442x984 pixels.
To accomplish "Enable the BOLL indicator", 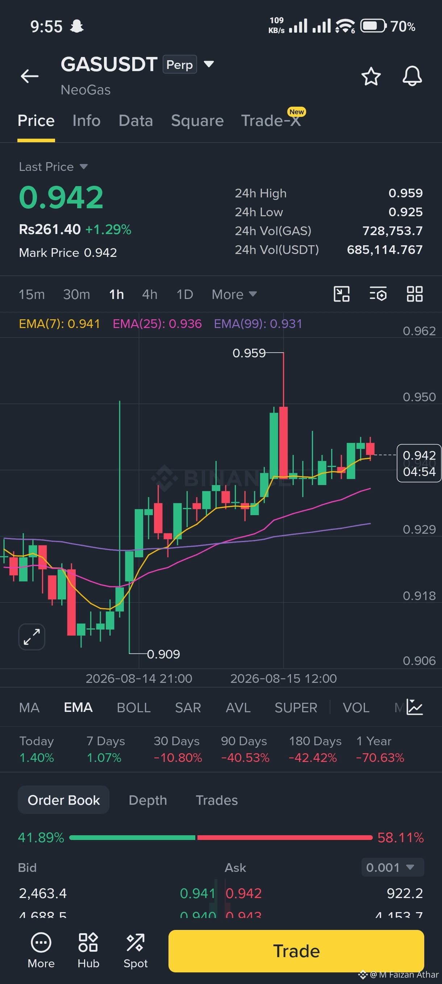I will click(133, 708).
